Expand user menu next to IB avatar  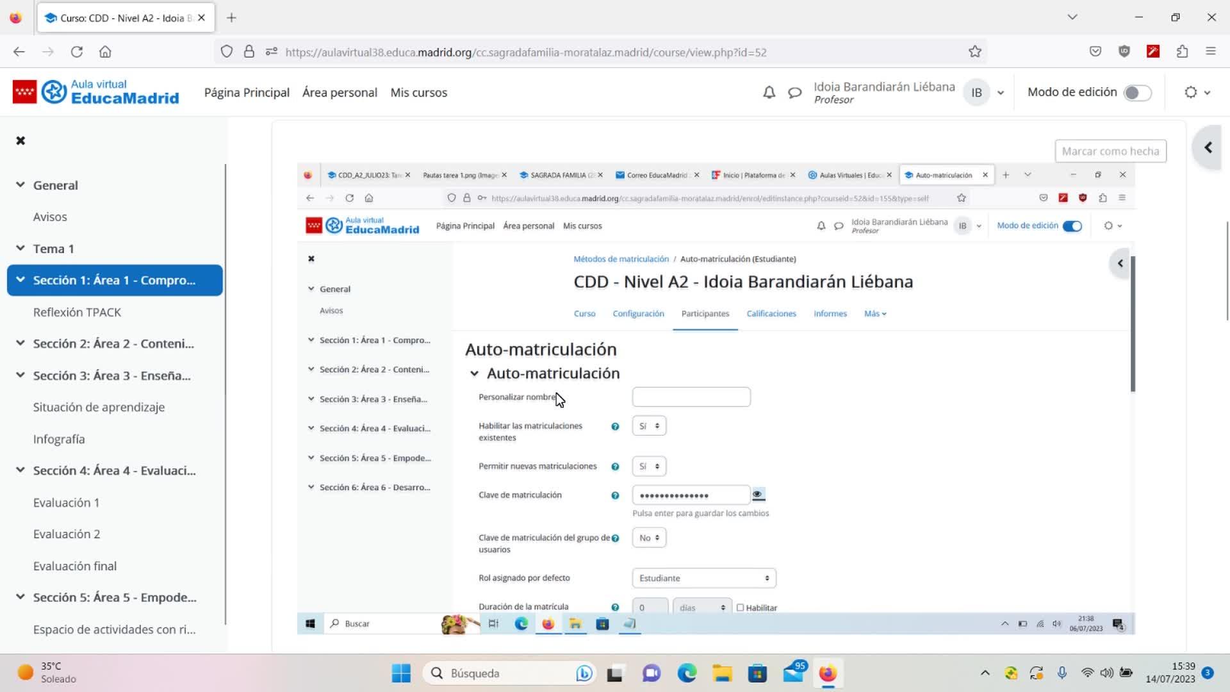[x=1001, y=93]
